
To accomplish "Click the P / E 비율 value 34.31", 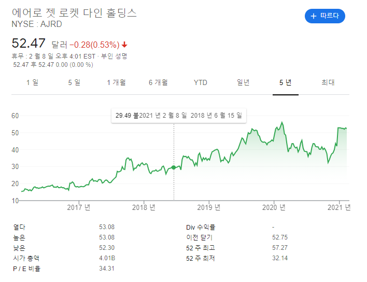I will 107,269.
